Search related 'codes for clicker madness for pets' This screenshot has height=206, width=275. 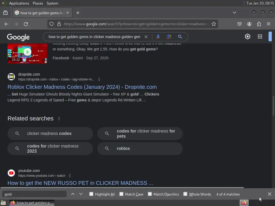click(x=140, y=134)
